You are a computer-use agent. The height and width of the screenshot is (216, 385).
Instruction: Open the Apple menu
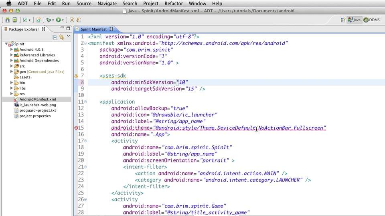tap(9, 4)
